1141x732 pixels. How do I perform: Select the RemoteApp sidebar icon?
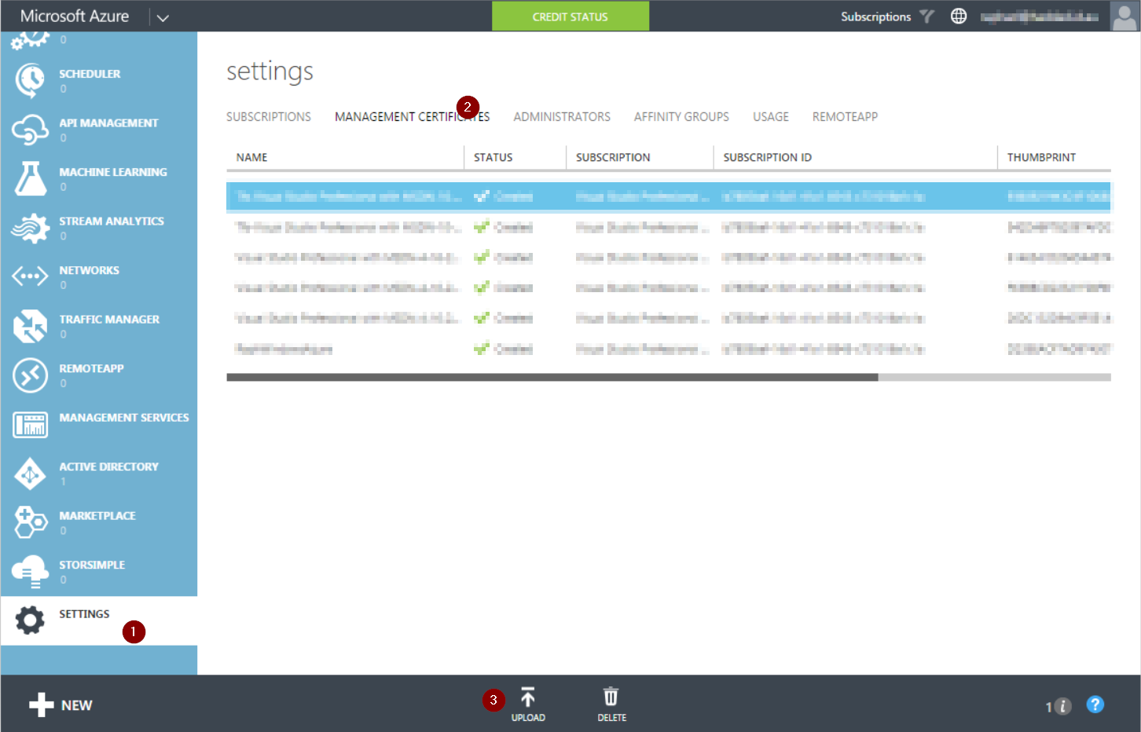[30, 375]
